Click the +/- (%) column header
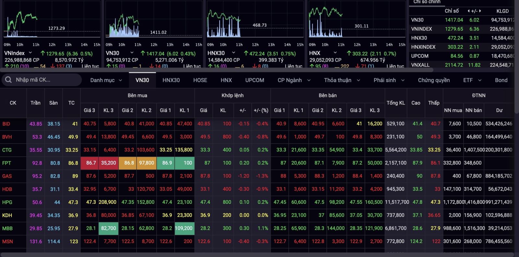The image size is (519, 257). point(261,110)
